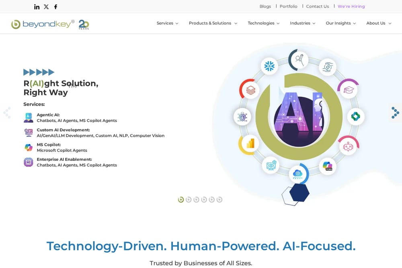
Task: Click the Power BI bar chart icon
Action: (x=250, y=143)
